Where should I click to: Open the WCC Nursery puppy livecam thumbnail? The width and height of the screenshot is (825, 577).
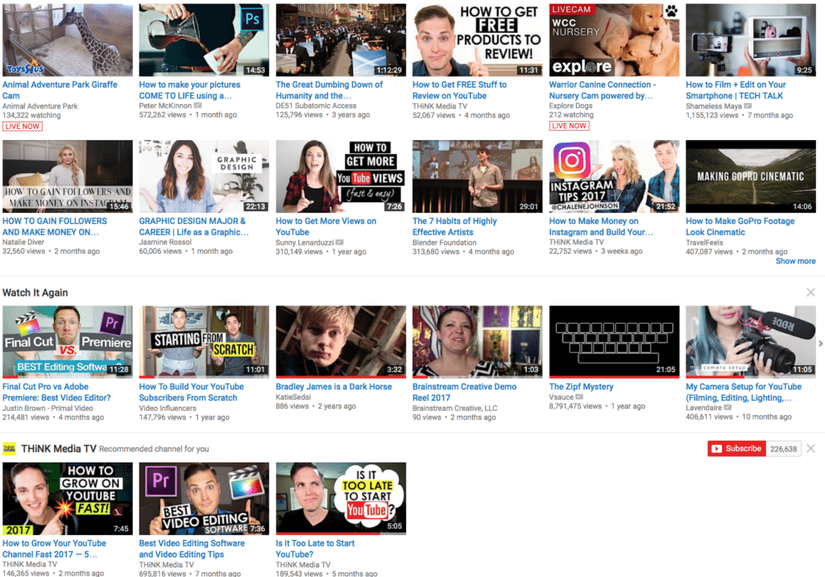[615, 40]
